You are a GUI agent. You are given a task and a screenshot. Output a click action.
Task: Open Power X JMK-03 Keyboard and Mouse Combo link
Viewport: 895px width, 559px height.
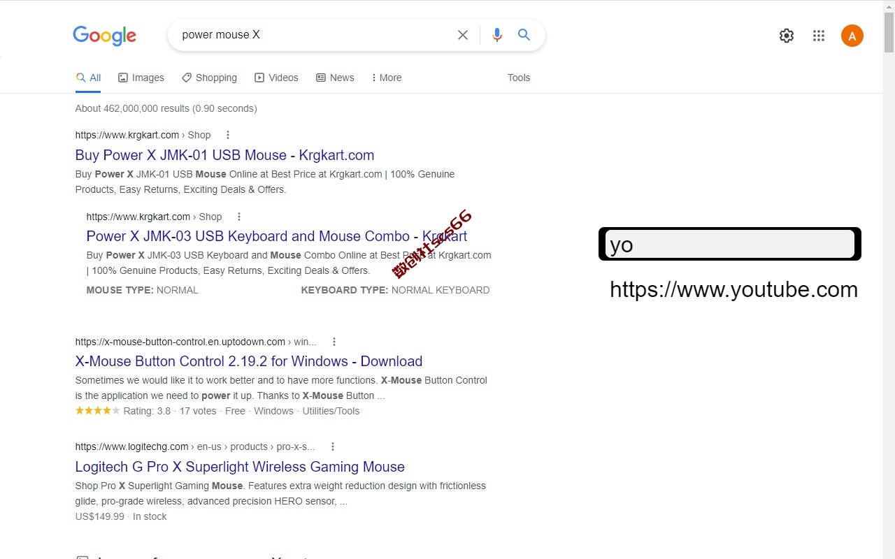[x=277, y=236]
